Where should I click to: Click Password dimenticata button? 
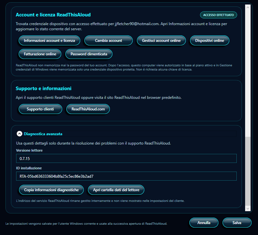(89, 54)
